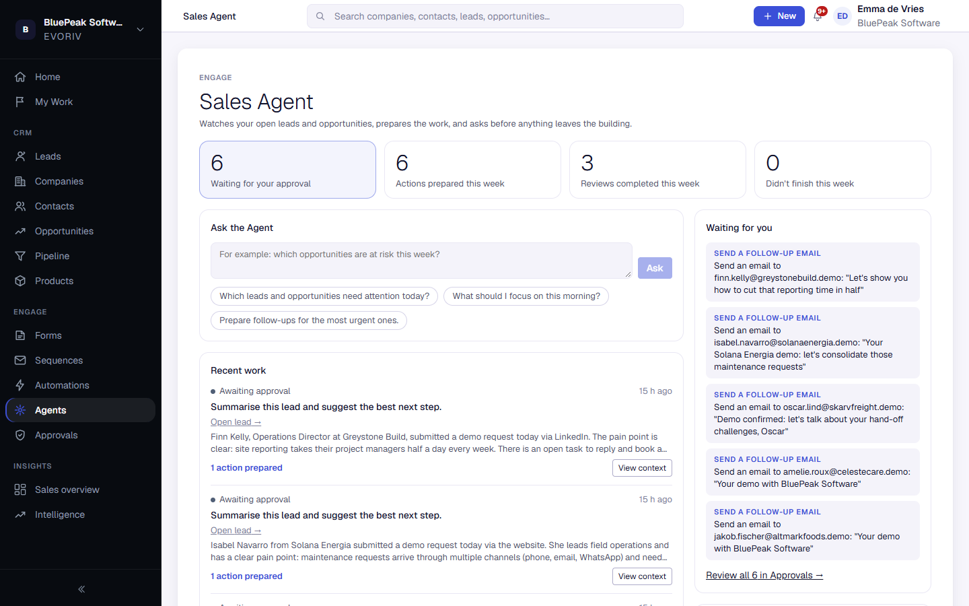This screenshot has width=969, height=606.
Task: Open the Forms document icon
Action: click(x=20, y=335)
